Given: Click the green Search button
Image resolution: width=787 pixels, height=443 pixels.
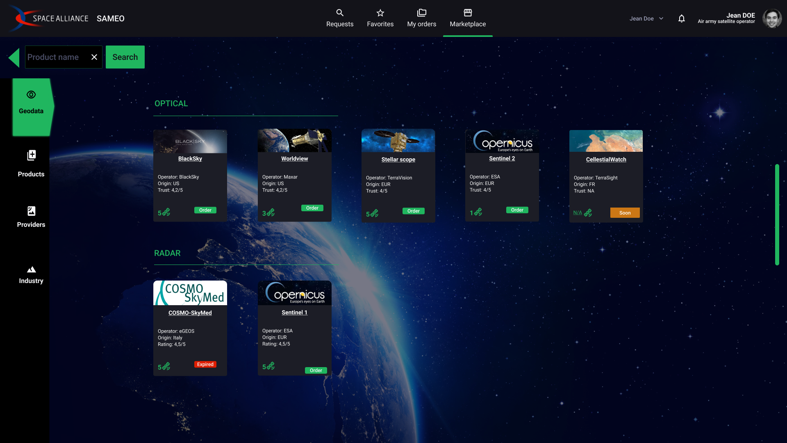Looking at the screenshot, I should (x=125, y=57).
